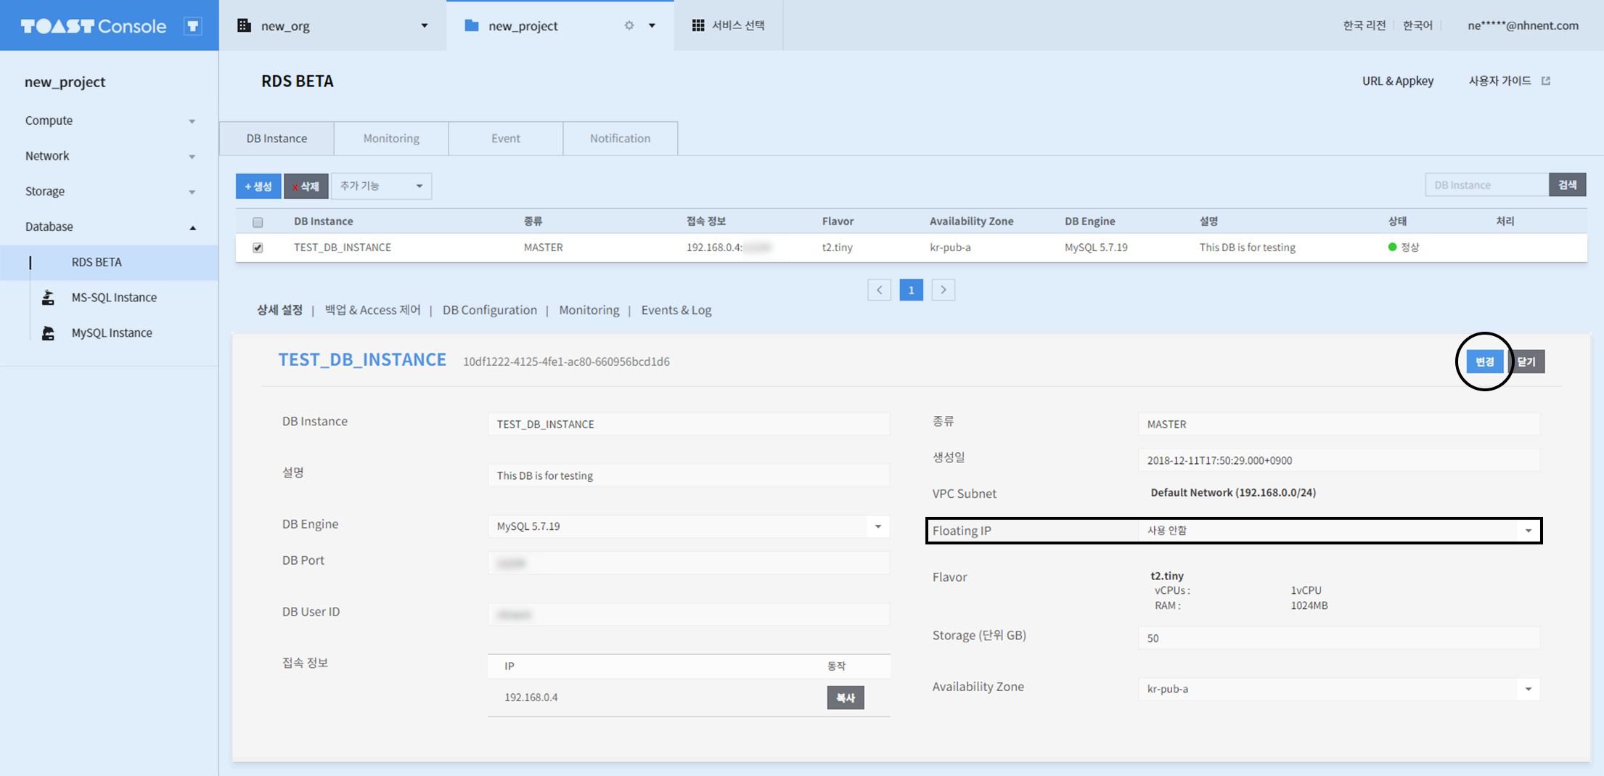Click the 삭제 delete button
Screen dimensions: 1604x776
coord(306,187)
